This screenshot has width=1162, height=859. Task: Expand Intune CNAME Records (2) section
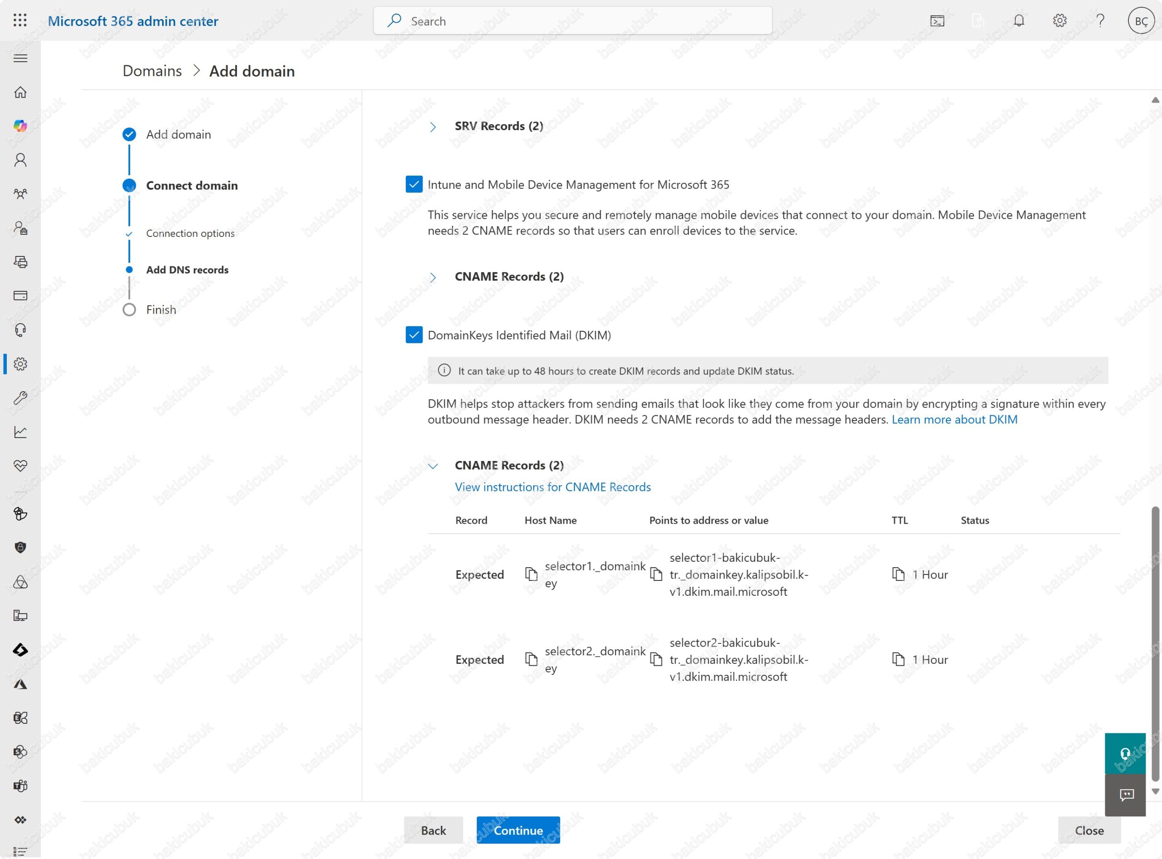click(433, 277)
